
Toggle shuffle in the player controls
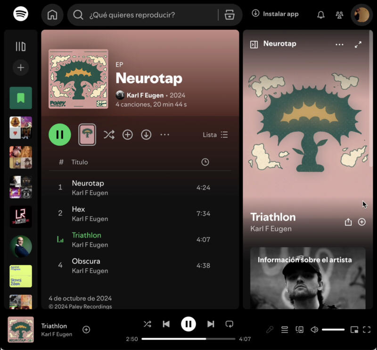coord(148,324)
